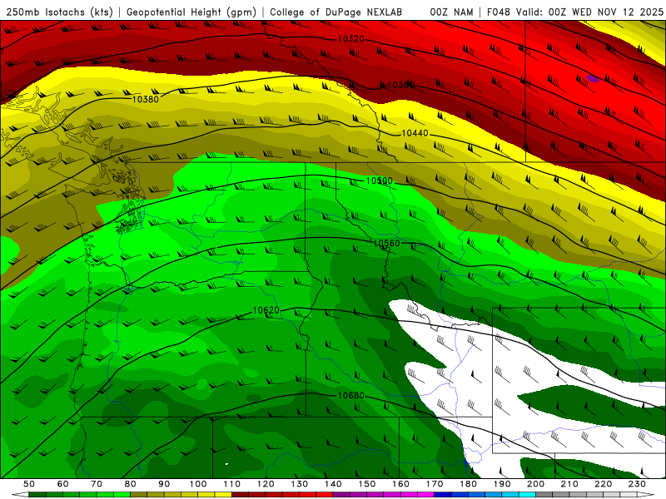Screen dimensions: 666x499
Task: Click the bright magenta swatch before 170
Action: 425,494
